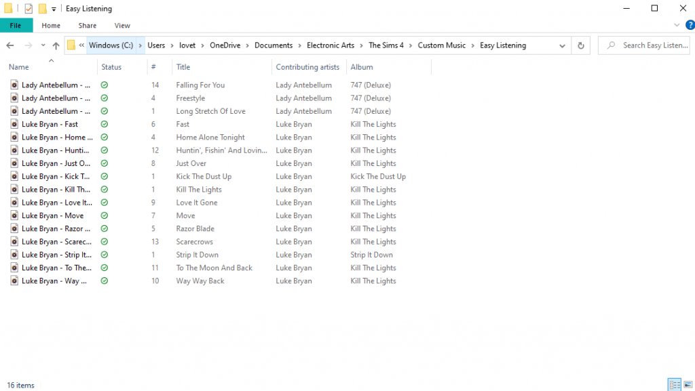Viewport: 695px width, 391px height.
Task: Select Luke Bryan - Home Alone file icon
Action: (x=14, y=137)
